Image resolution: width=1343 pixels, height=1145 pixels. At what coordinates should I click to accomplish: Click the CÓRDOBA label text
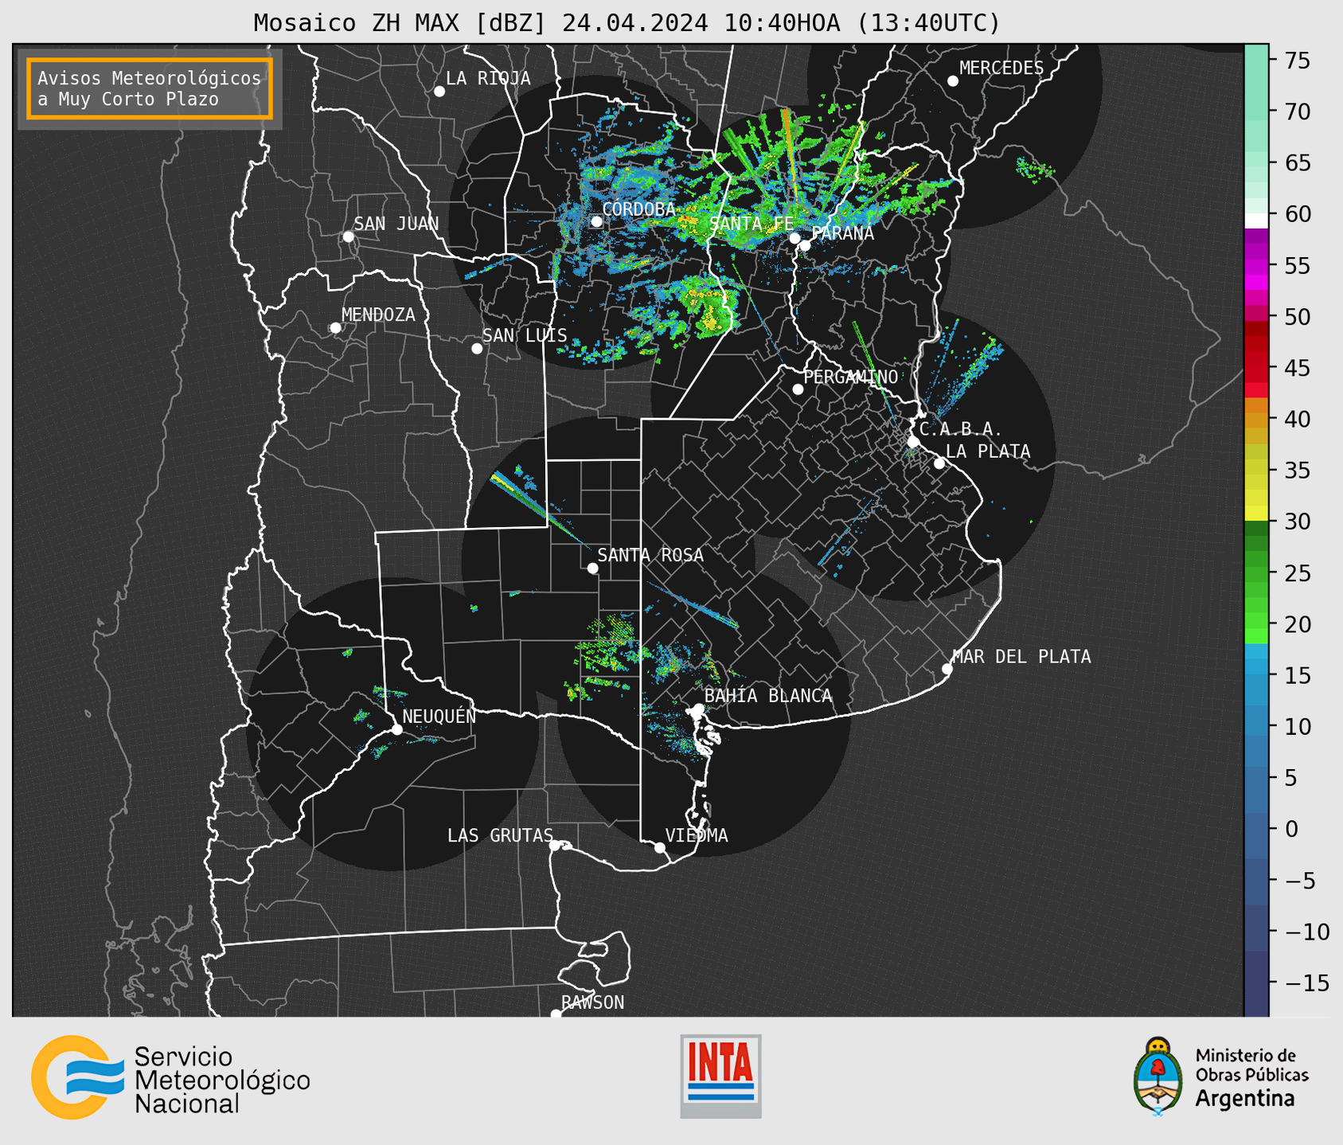pyautogui.click(x=638, y=209)
